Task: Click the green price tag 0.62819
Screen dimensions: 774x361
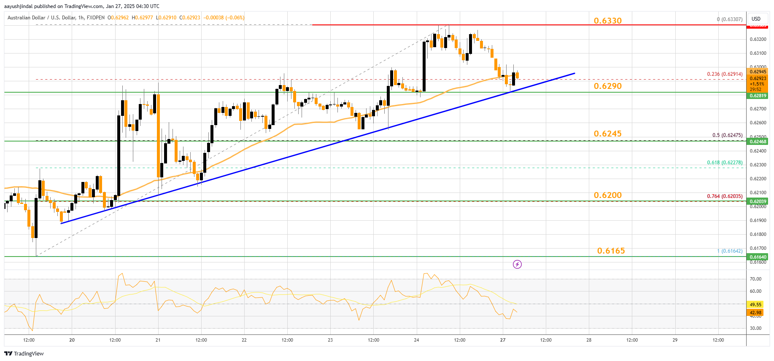Action: pos(758,96)
